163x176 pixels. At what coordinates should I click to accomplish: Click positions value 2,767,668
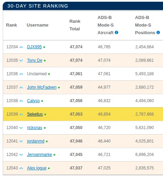click(x=144, y=114)
